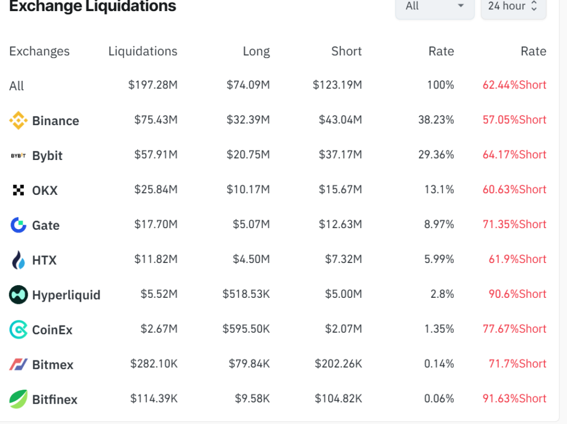
Task: Click the Long column header
Action: (x=257, y=51)
